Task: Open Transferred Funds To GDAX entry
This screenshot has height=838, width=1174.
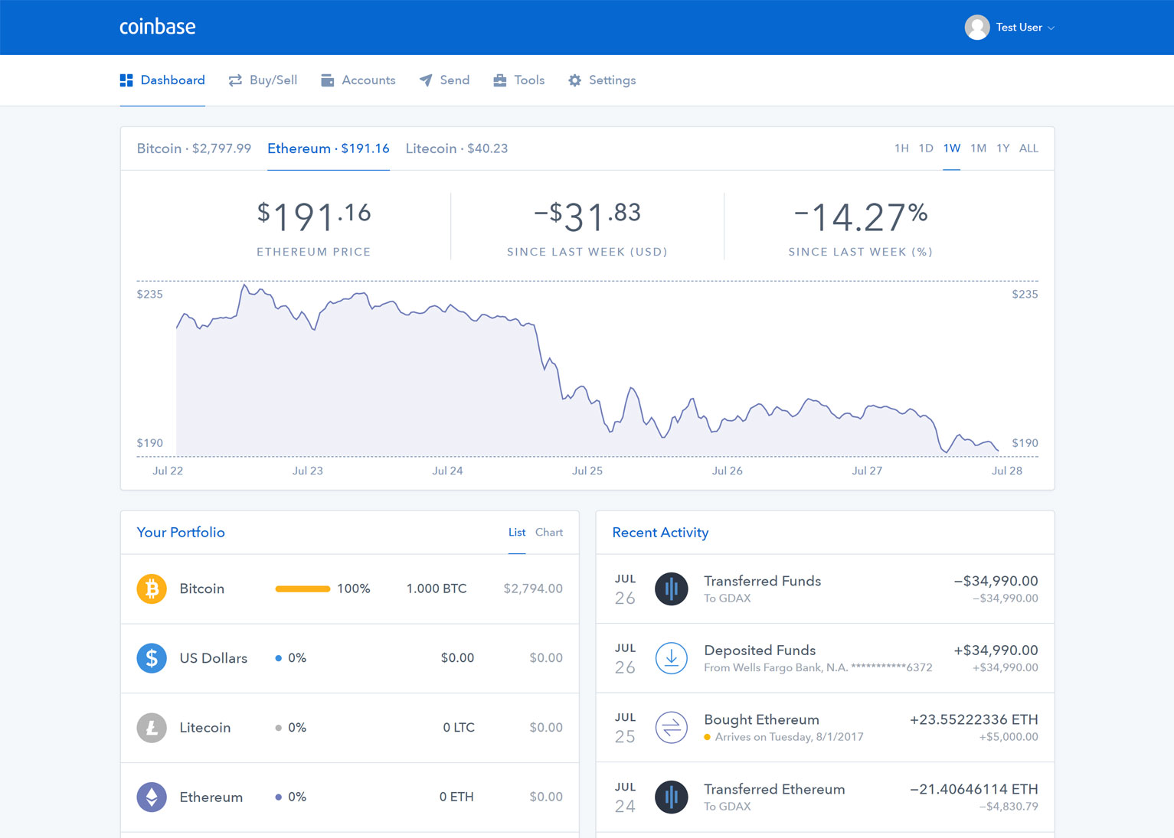Action: [x=826, y=589]
